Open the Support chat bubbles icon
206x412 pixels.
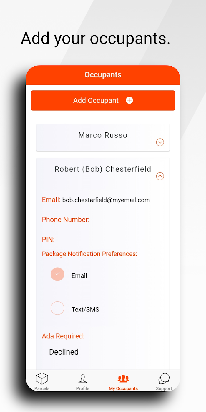pos(164,379)
